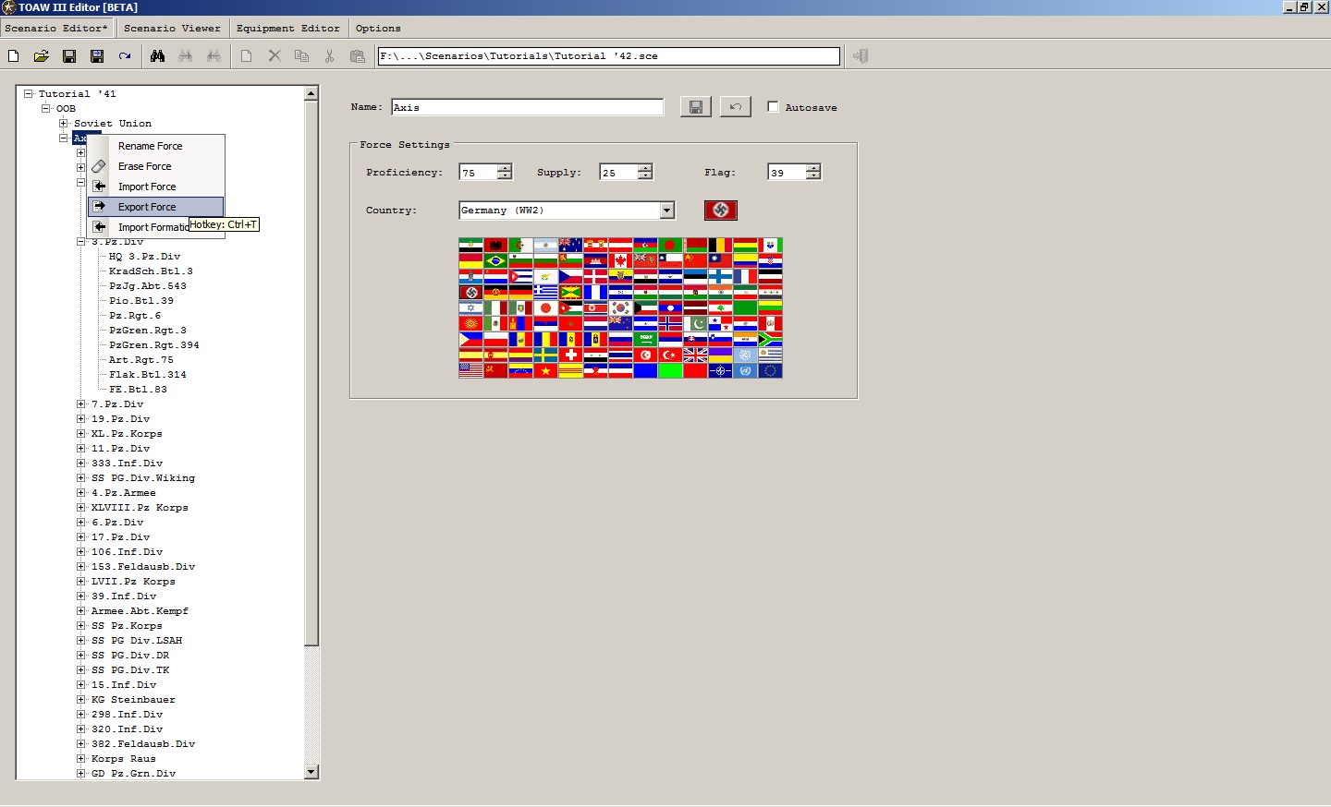
Task: Click the save-as floppy disk with arrow icon
Action: (x=97, y=56)
